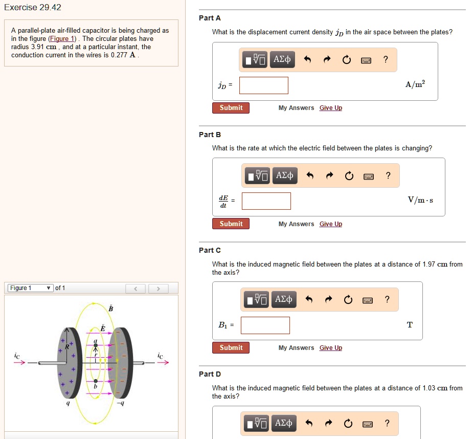Click the question mark help in Part C

(x=387, y=299)
